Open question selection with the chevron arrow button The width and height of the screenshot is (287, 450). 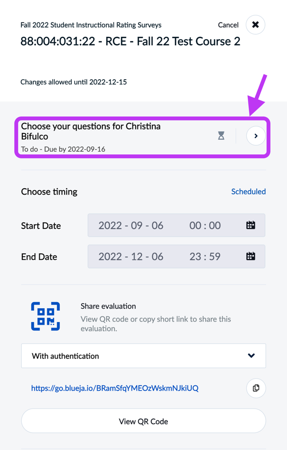(256, 136)
